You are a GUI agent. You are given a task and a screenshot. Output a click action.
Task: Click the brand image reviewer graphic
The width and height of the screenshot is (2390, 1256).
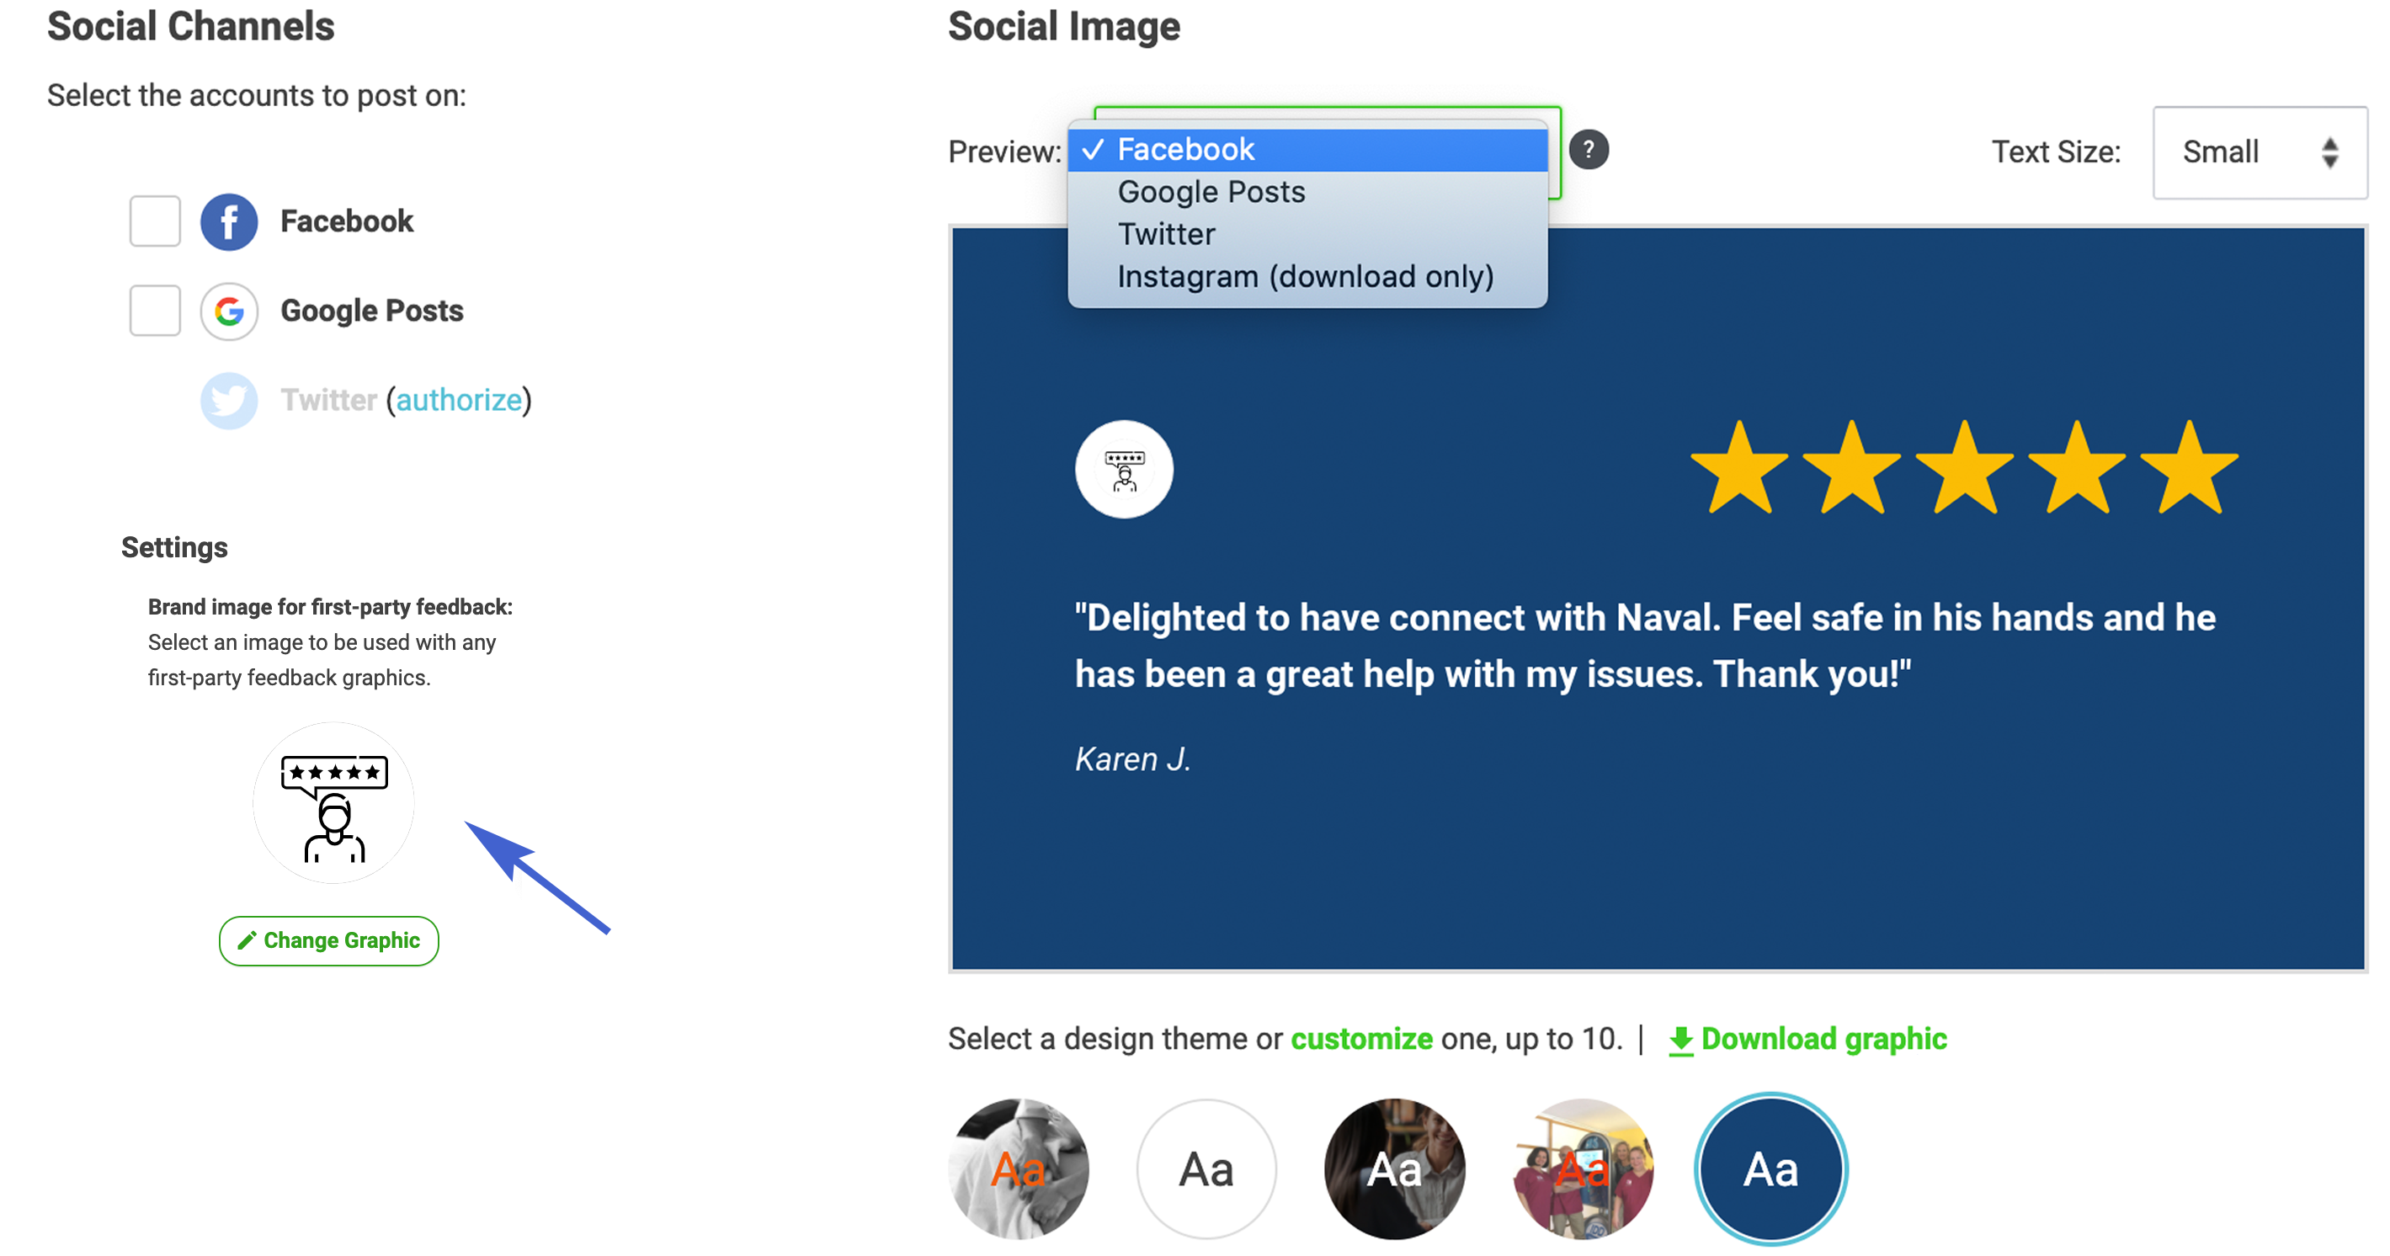[334, 803]
